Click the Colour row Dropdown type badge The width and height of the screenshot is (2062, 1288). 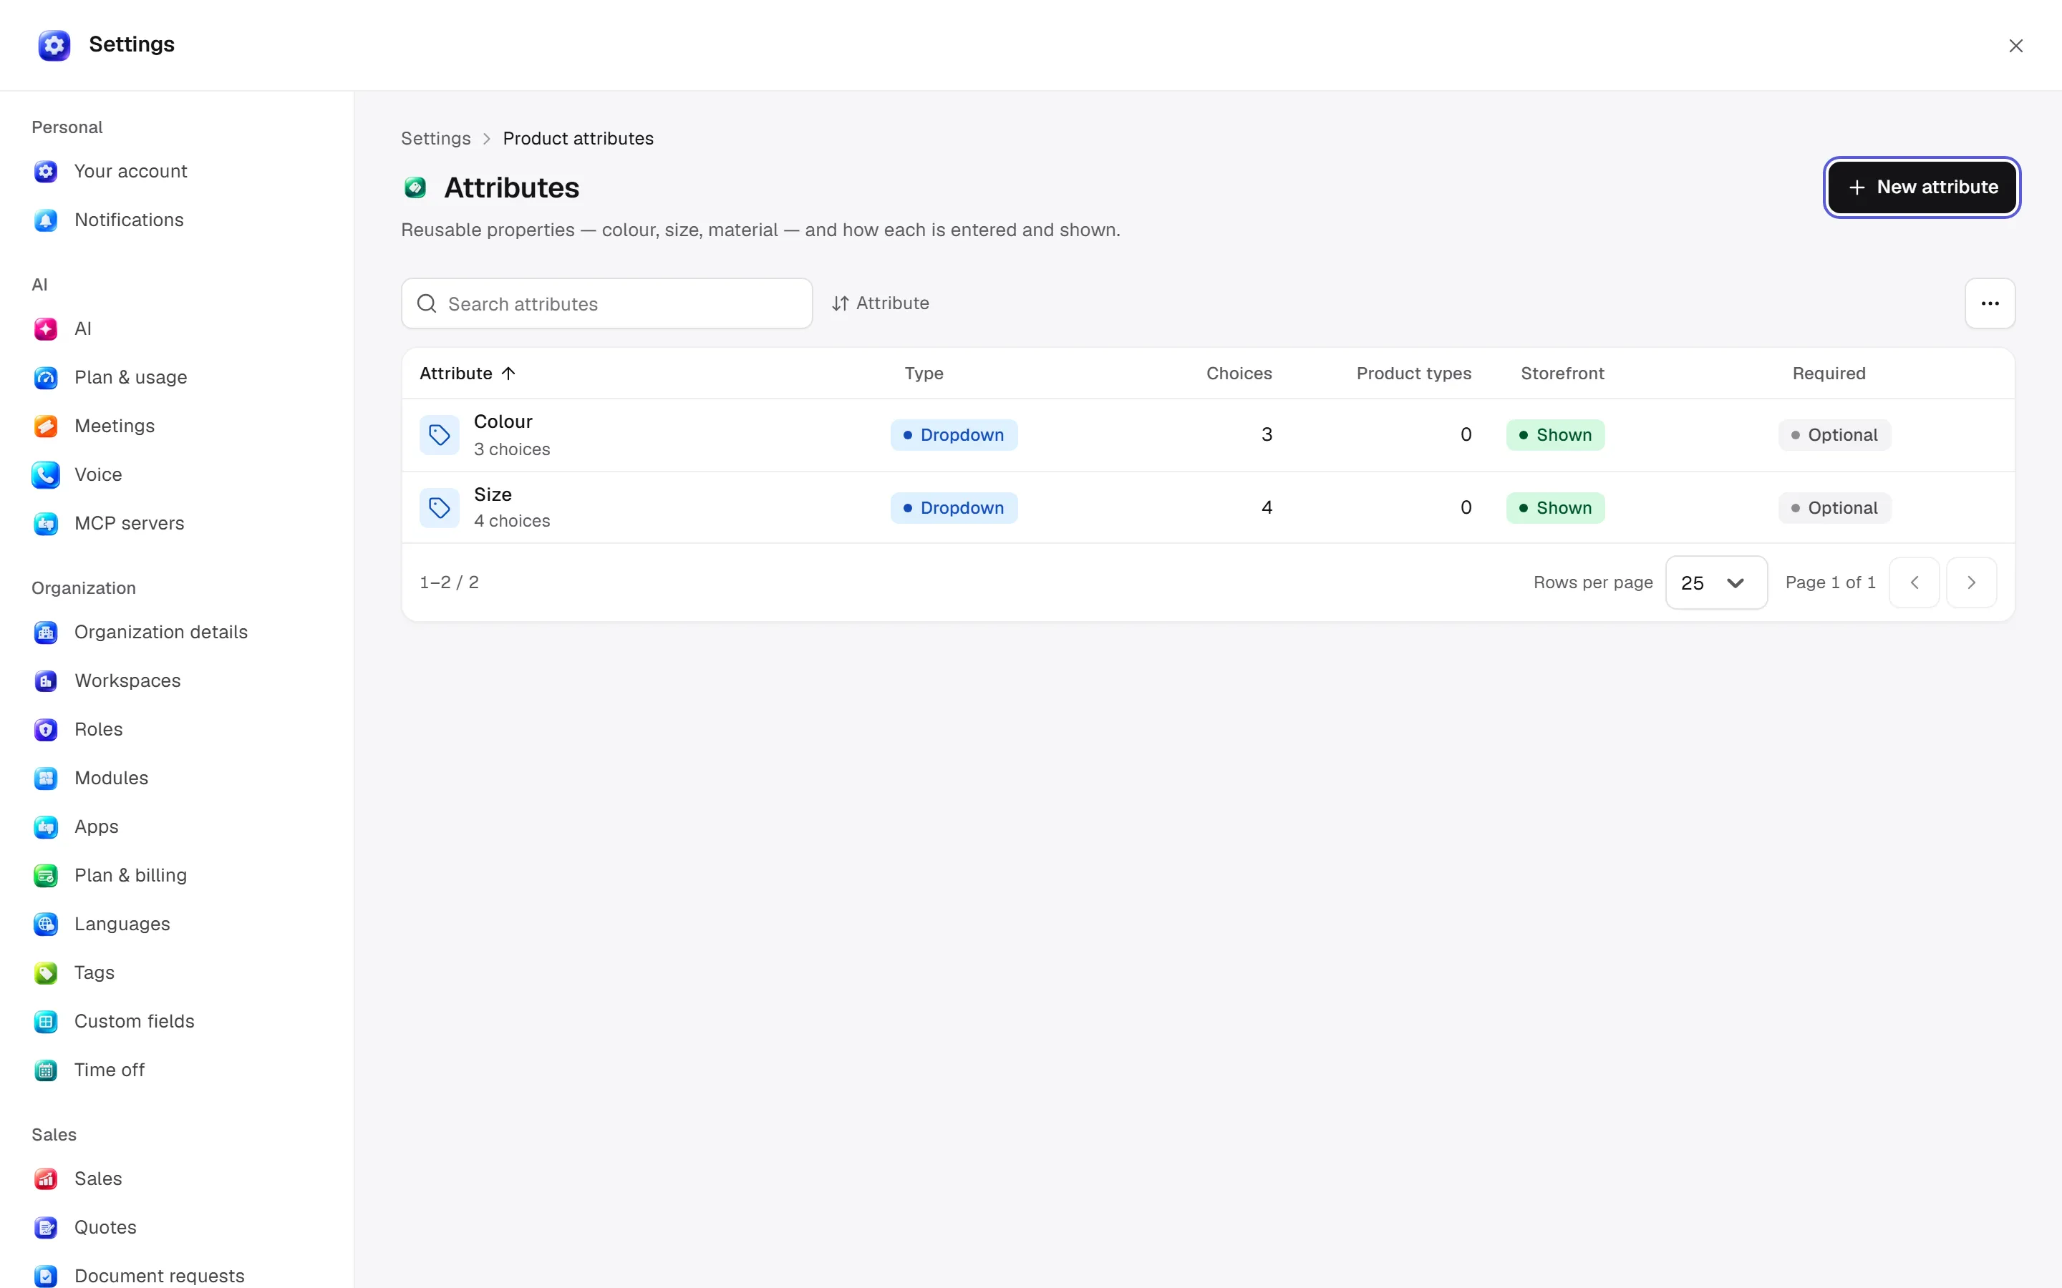tap(954, 435)
